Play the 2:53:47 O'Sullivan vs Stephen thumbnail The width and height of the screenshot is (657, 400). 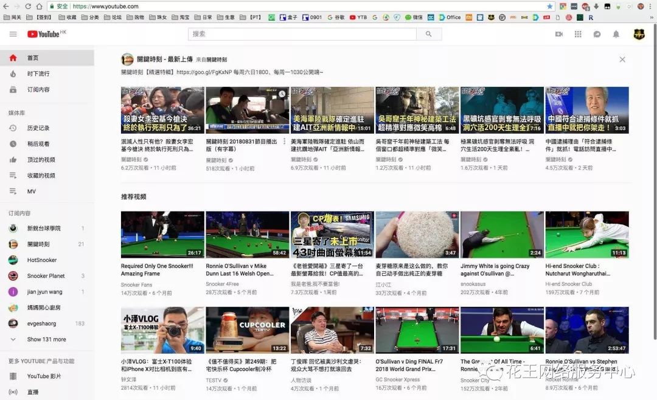(x=587, y=330)
